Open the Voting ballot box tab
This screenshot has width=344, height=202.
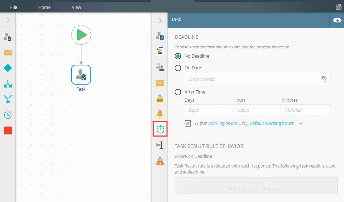pyautogui.click(x=160, y=98)
